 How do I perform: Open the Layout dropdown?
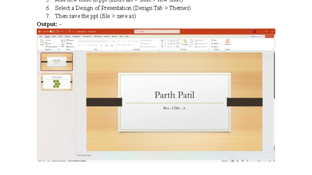tap(70, 40)
